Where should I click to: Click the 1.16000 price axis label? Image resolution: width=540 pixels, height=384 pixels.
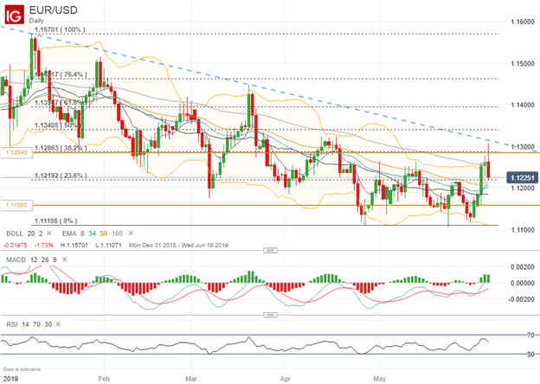[523, 22]
